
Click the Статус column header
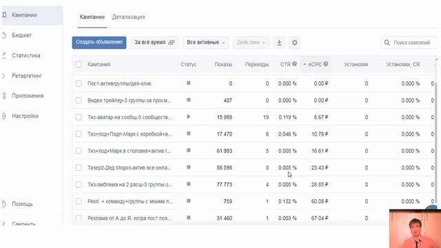coord(188,64)
